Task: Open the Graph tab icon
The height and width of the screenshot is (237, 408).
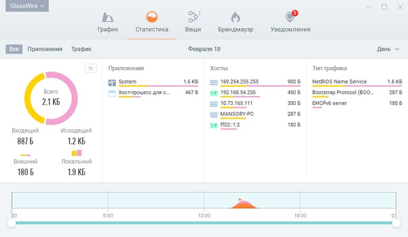Action: pyautogui.click(x=108, y=17)
